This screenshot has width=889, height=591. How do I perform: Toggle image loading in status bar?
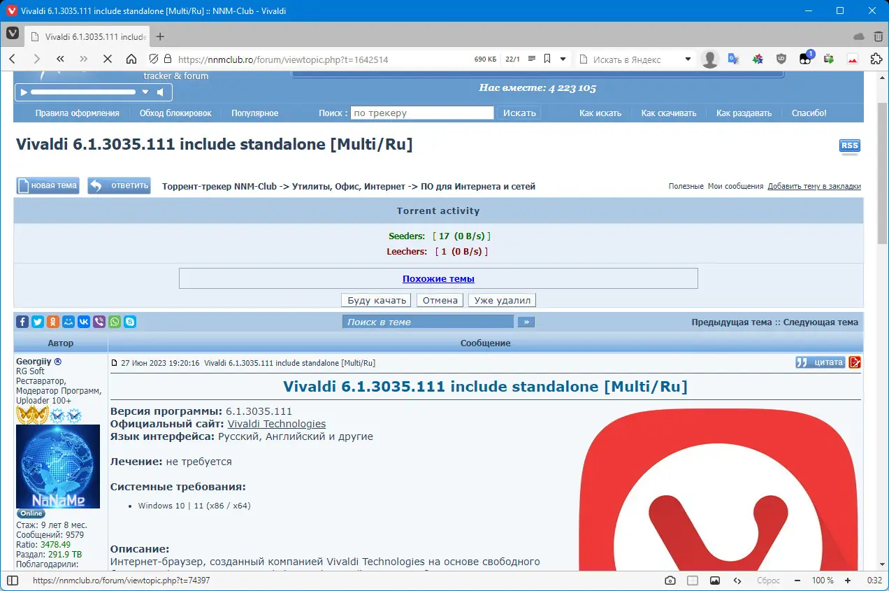[715, 581]
